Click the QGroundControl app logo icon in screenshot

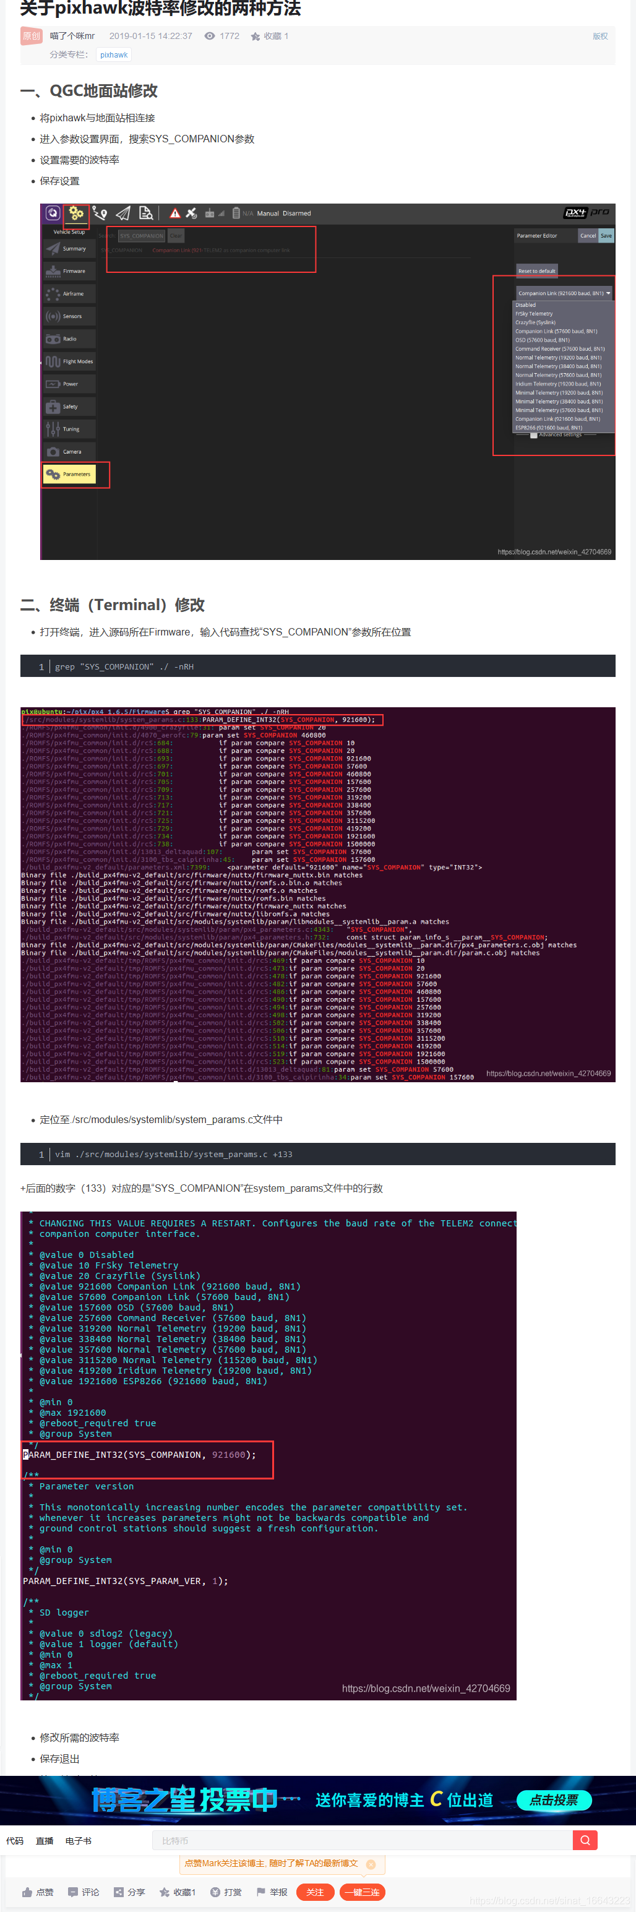[53, 213]
